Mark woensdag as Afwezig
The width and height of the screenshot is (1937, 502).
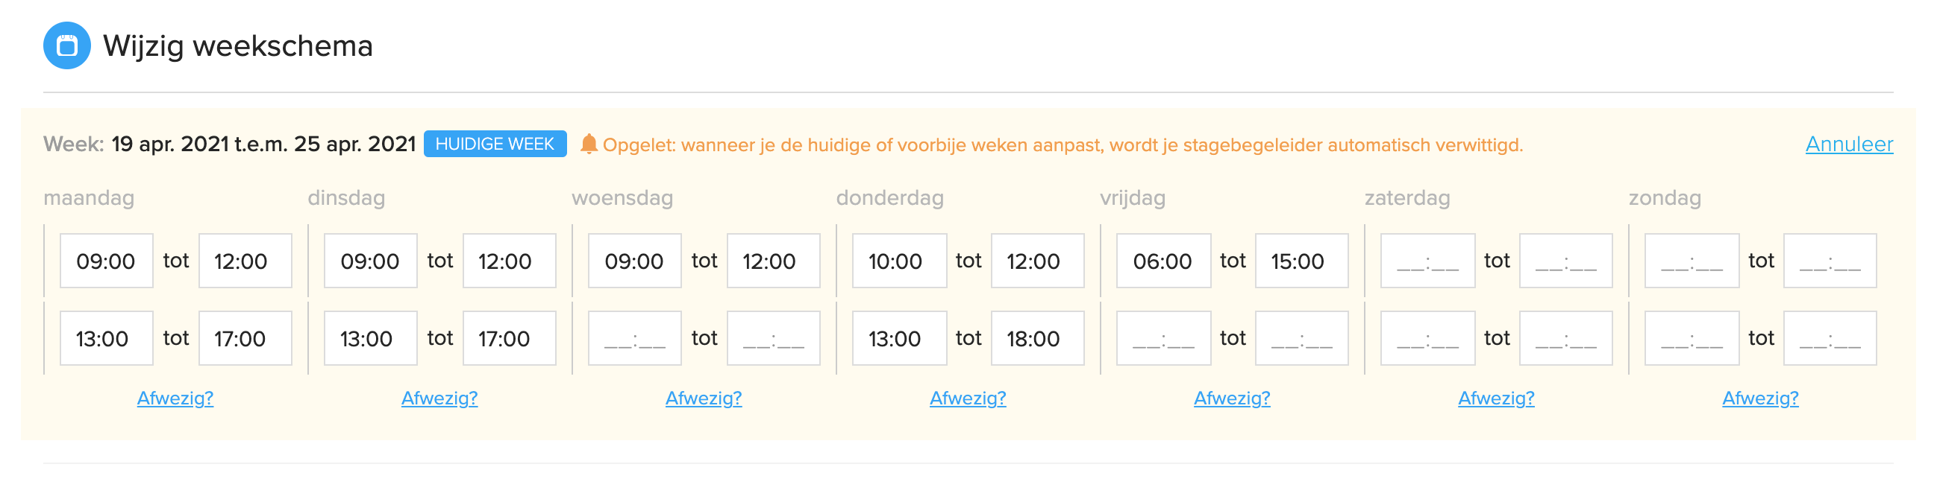[x=703, y=398]
